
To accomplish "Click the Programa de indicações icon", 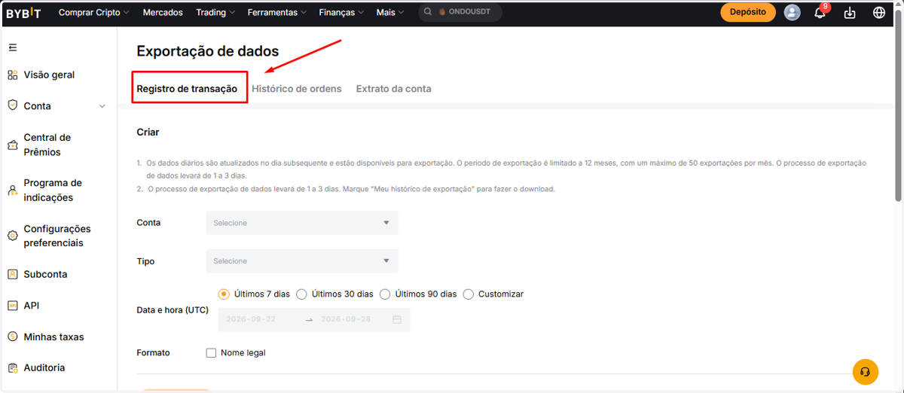I will coord(12,190).
